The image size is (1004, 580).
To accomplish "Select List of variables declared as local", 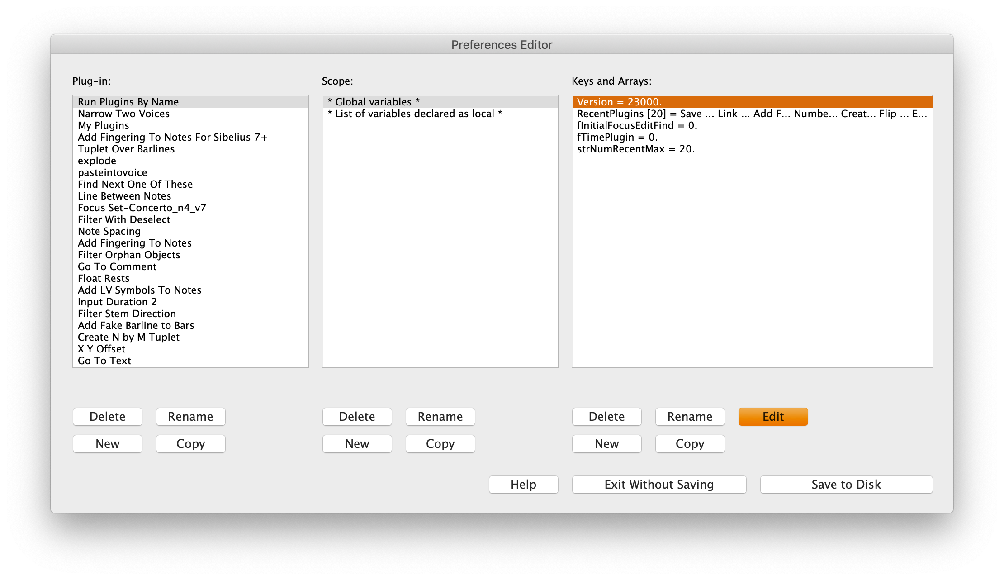I will (x=415, y=114).
